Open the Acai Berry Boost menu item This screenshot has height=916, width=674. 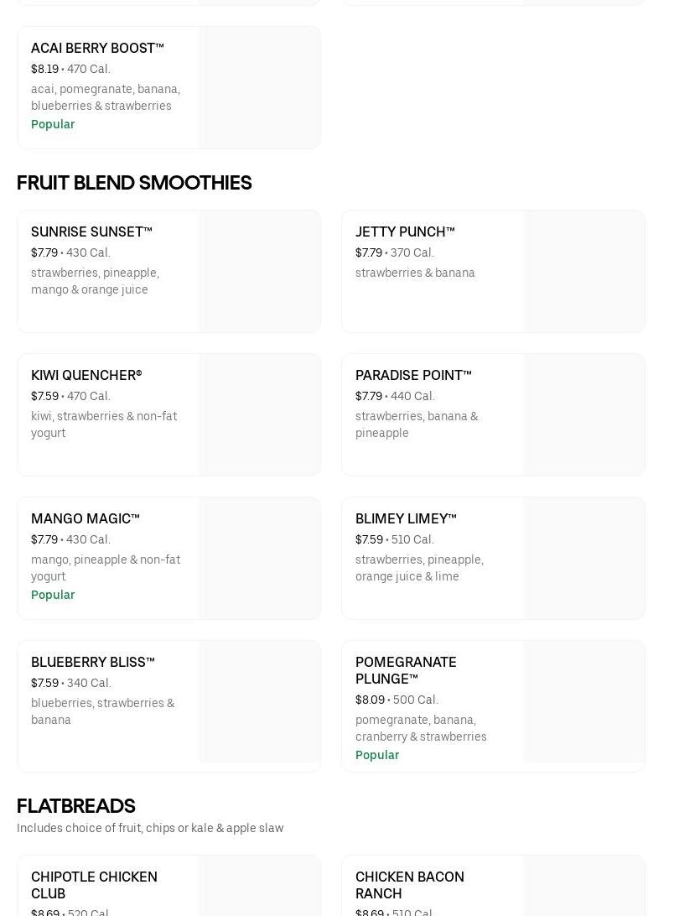coord(97,49)
